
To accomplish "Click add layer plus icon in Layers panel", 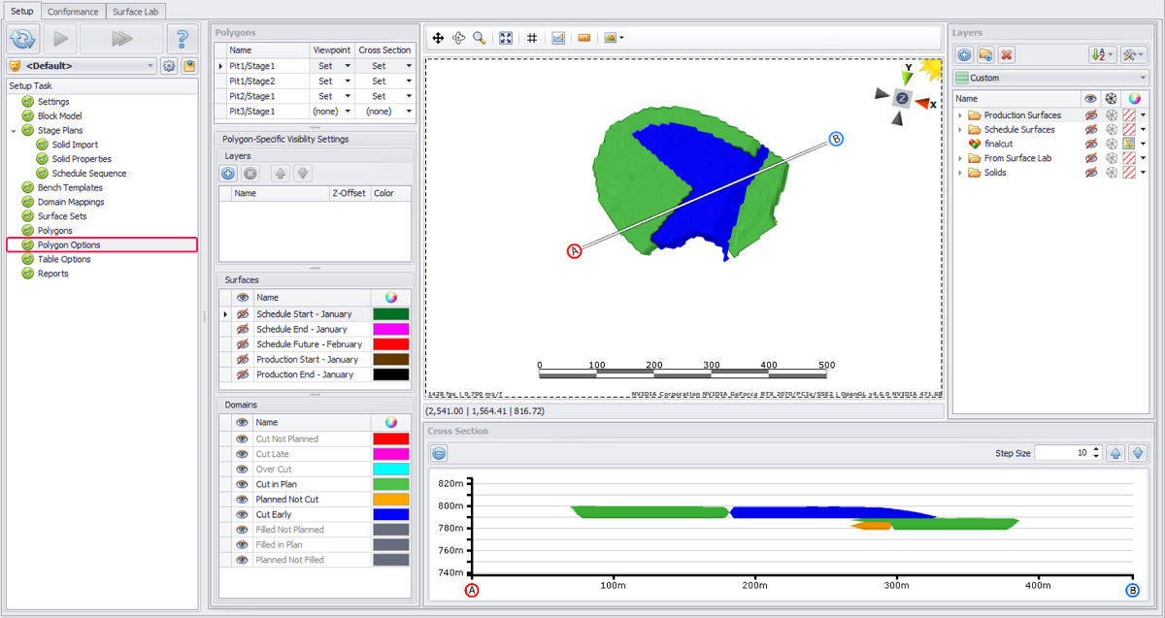I will point(965,55).
